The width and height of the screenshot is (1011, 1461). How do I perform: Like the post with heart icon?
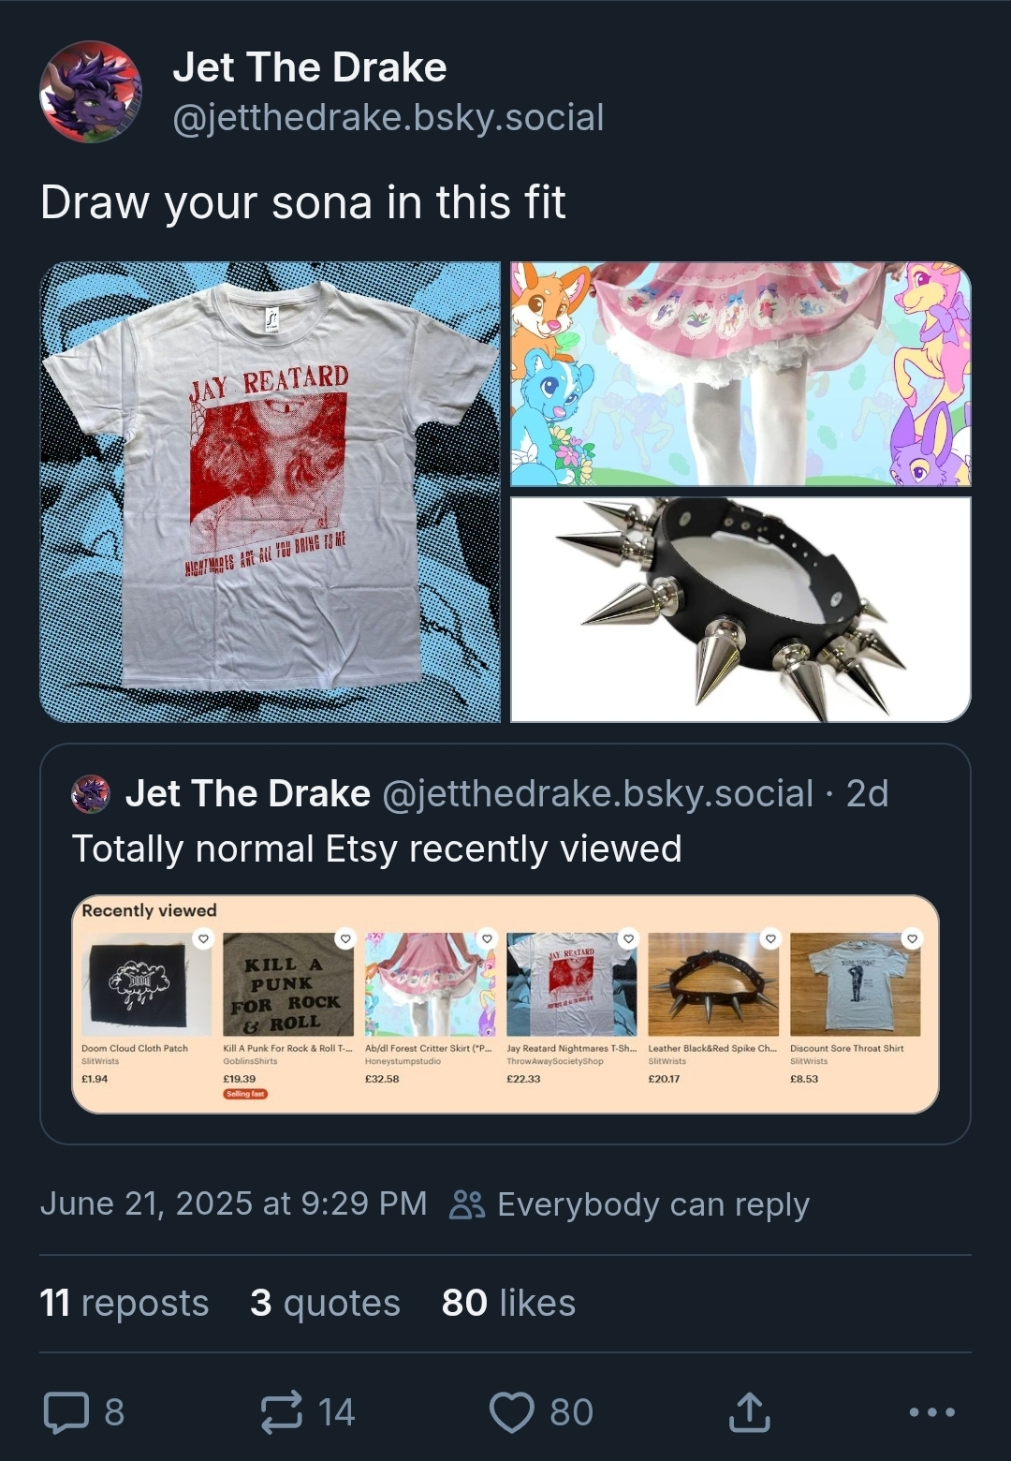point(512,1412)
